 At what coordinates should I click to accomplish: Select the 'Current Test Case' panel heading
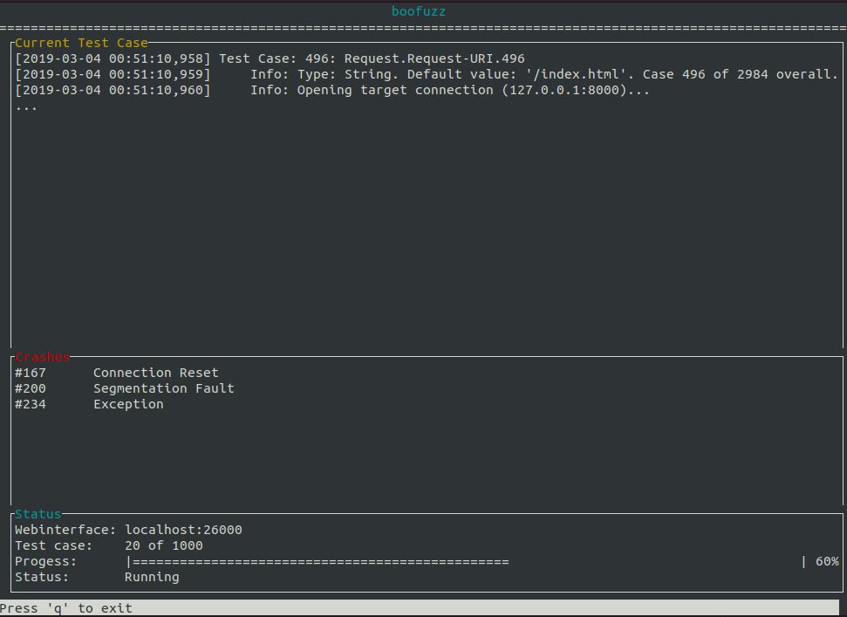pyautogui.click(x=81, y=43)
